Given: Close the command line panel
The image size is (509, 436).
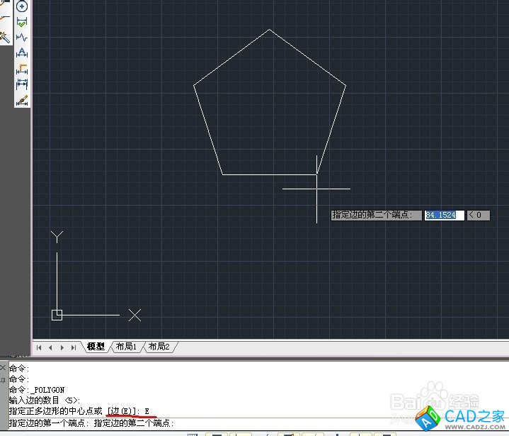Looking at the screenshot, I should (x=3, y=369).
